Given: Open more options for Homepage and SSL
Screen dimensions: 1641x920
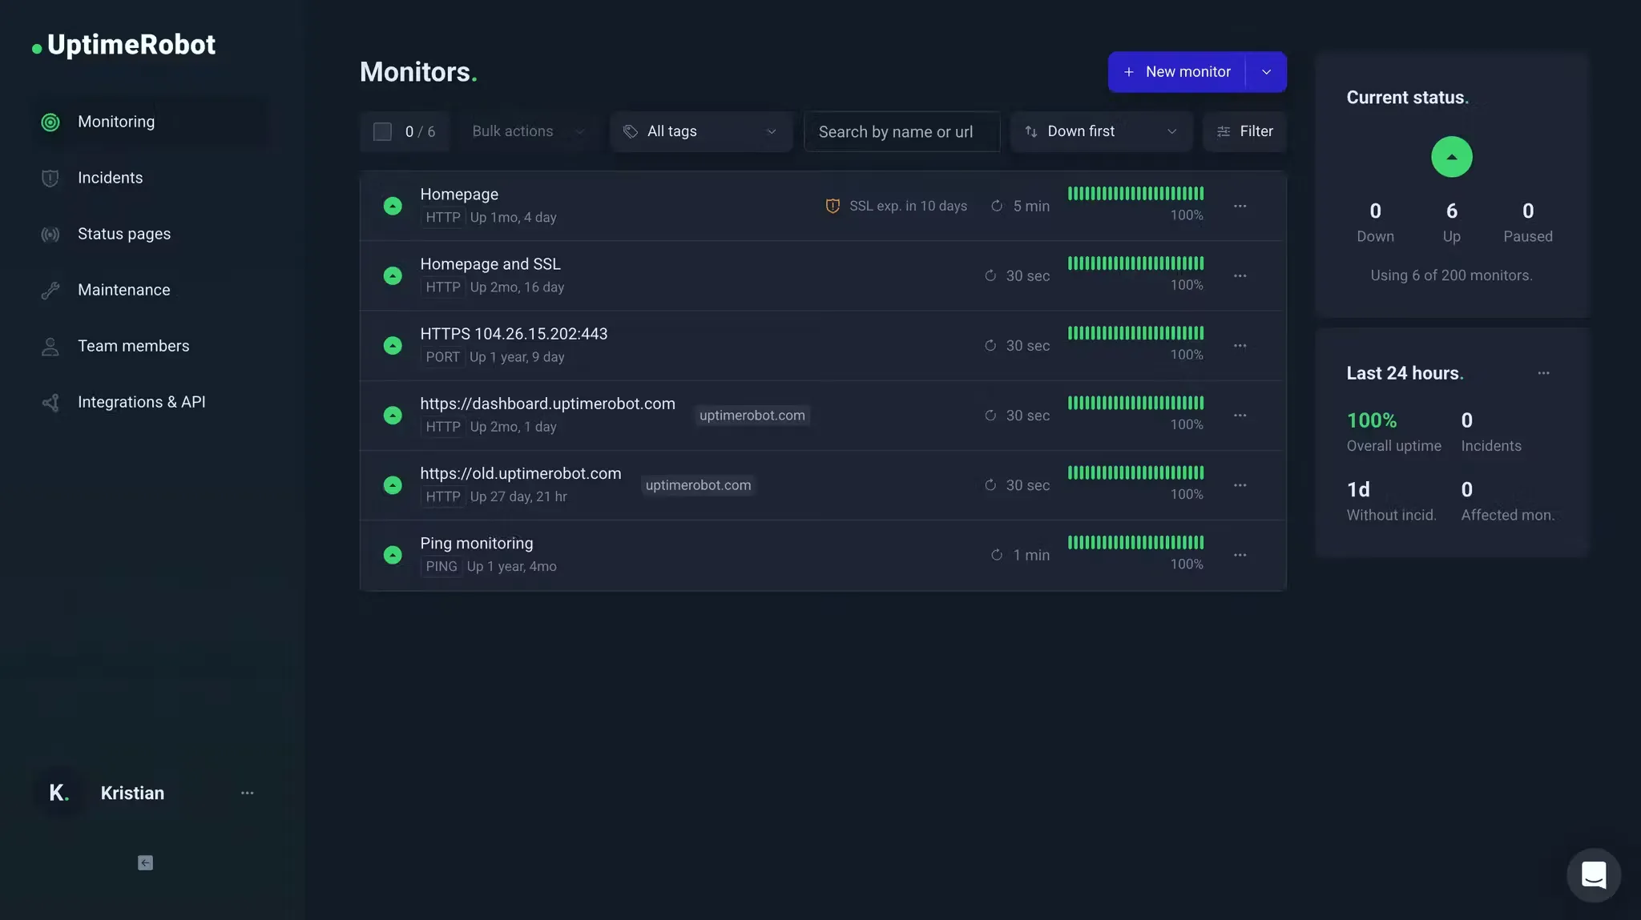Looking at the screenshot, I should tap(1240, 275).
